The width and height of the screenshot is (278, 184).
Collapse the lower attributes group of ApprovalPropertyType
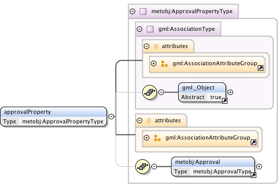[x=140, y=121]
